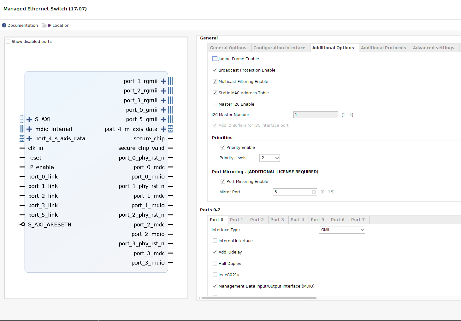Click the IP Location folder icon
Viewport: 461px width, 321px height.
click(x=44, y=25)
